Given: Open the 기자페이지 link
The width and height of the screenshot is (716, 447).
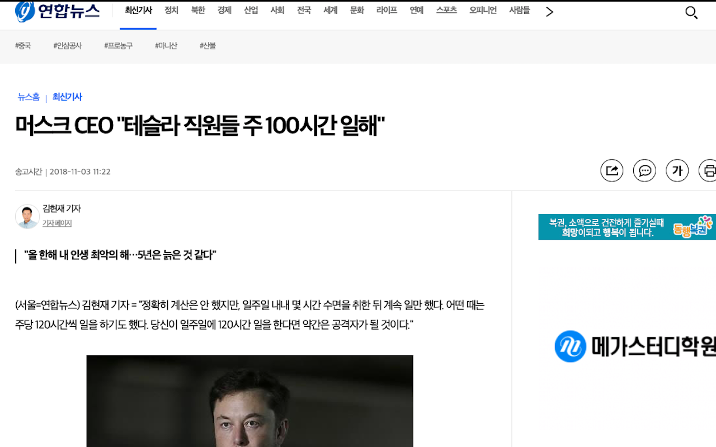Looking at the screenshot, I should [x=57, y=223].
